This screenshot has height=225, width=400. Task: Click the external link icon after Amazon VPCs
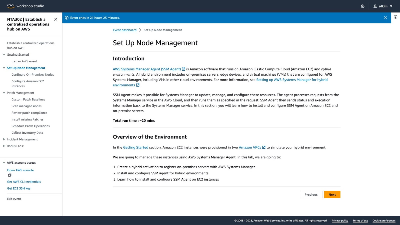coord(264,147)
